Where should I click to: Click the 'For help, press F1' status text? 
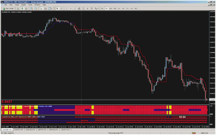(x=8, y=133)
